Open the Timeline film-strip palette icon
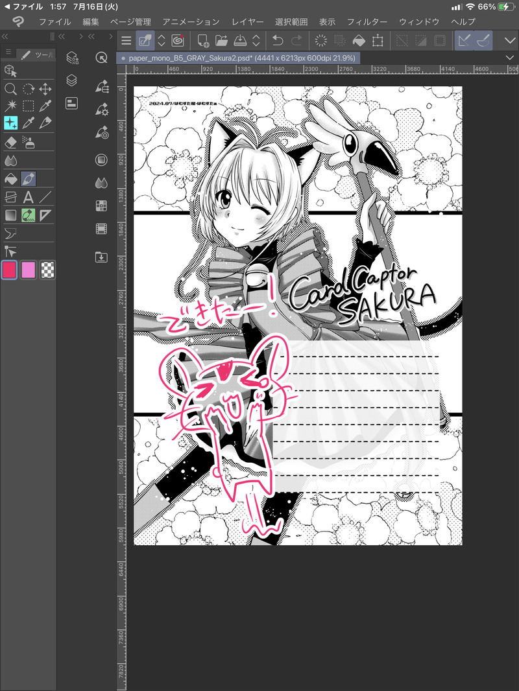Viewport: 519px width, 691px height. pos(101,228)
